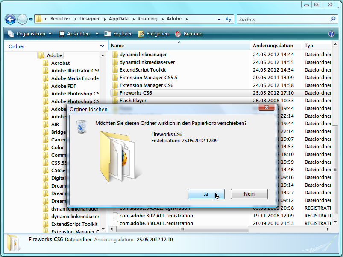Open Adobe PDF in the folder tree
This screenshot has width=343, height=257.
tap(64, 86)
